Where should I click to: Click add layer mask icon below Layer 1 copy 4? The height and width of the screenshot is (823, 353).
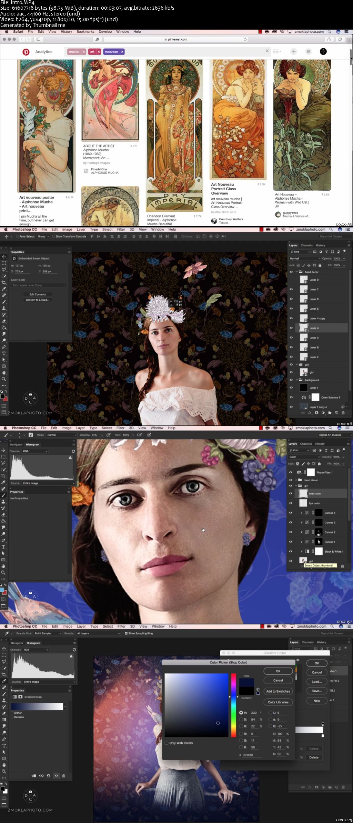(316, 413)
